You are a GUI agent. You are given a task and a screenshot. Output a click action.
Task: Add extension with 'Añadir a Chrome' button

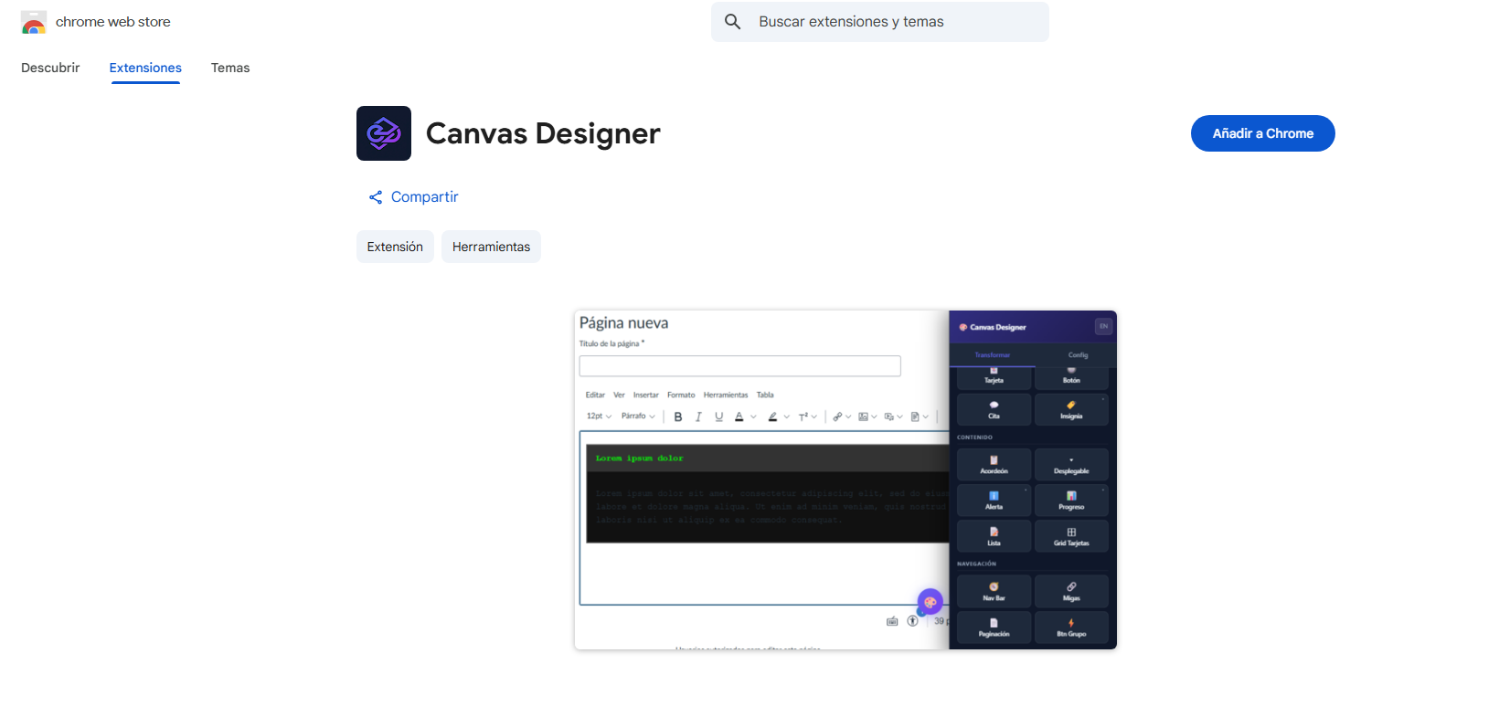pos(1262,133)
